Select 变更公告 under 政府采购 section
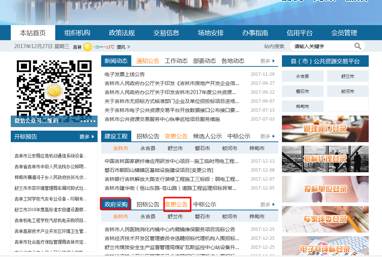This screenshot has height=257, width=382. [177, 205]
